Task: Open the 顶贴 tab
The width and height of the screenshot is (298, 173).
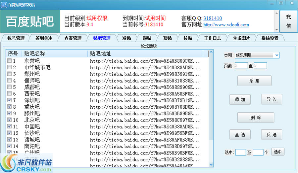Action: click(168, 38)
